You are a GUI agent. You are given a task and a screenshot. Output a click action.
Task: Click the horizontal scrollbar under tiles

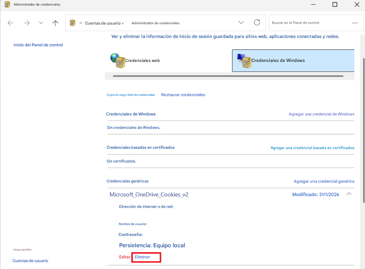[x=228, y=76]
